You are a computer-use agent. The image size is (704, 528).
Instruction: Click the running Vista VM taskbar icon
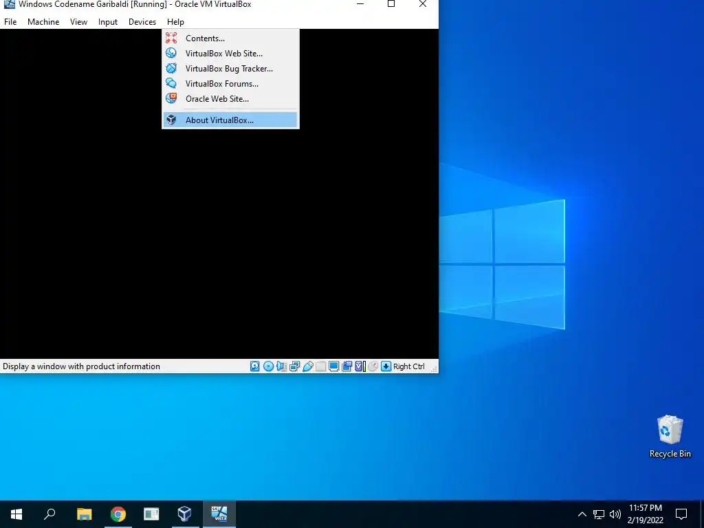[219, 514]
